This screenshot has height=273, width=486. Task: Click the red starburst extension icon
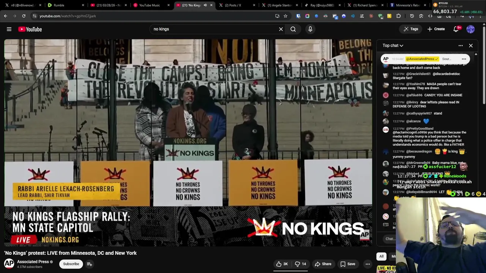(x=371, y=16)
